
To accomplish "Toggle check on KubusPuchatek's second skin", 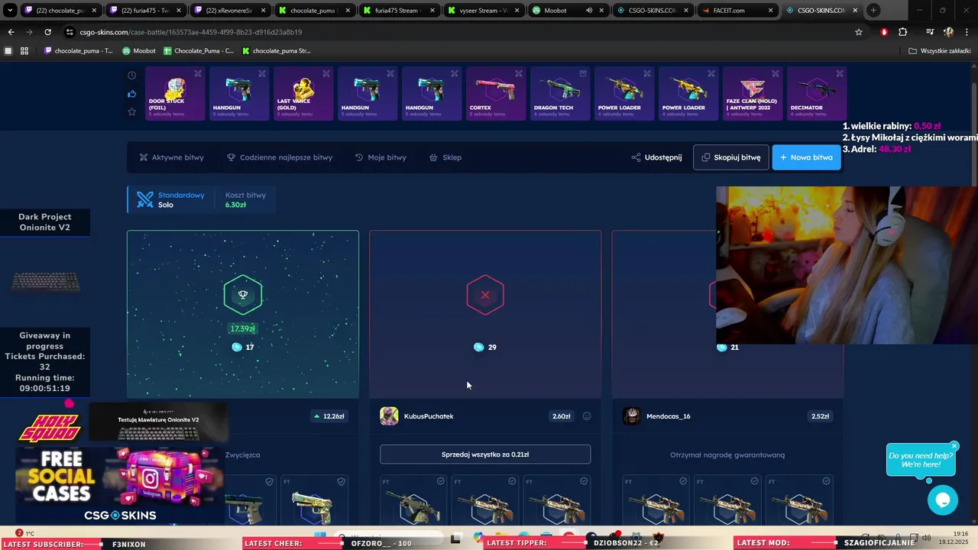I will coord(512,481).
